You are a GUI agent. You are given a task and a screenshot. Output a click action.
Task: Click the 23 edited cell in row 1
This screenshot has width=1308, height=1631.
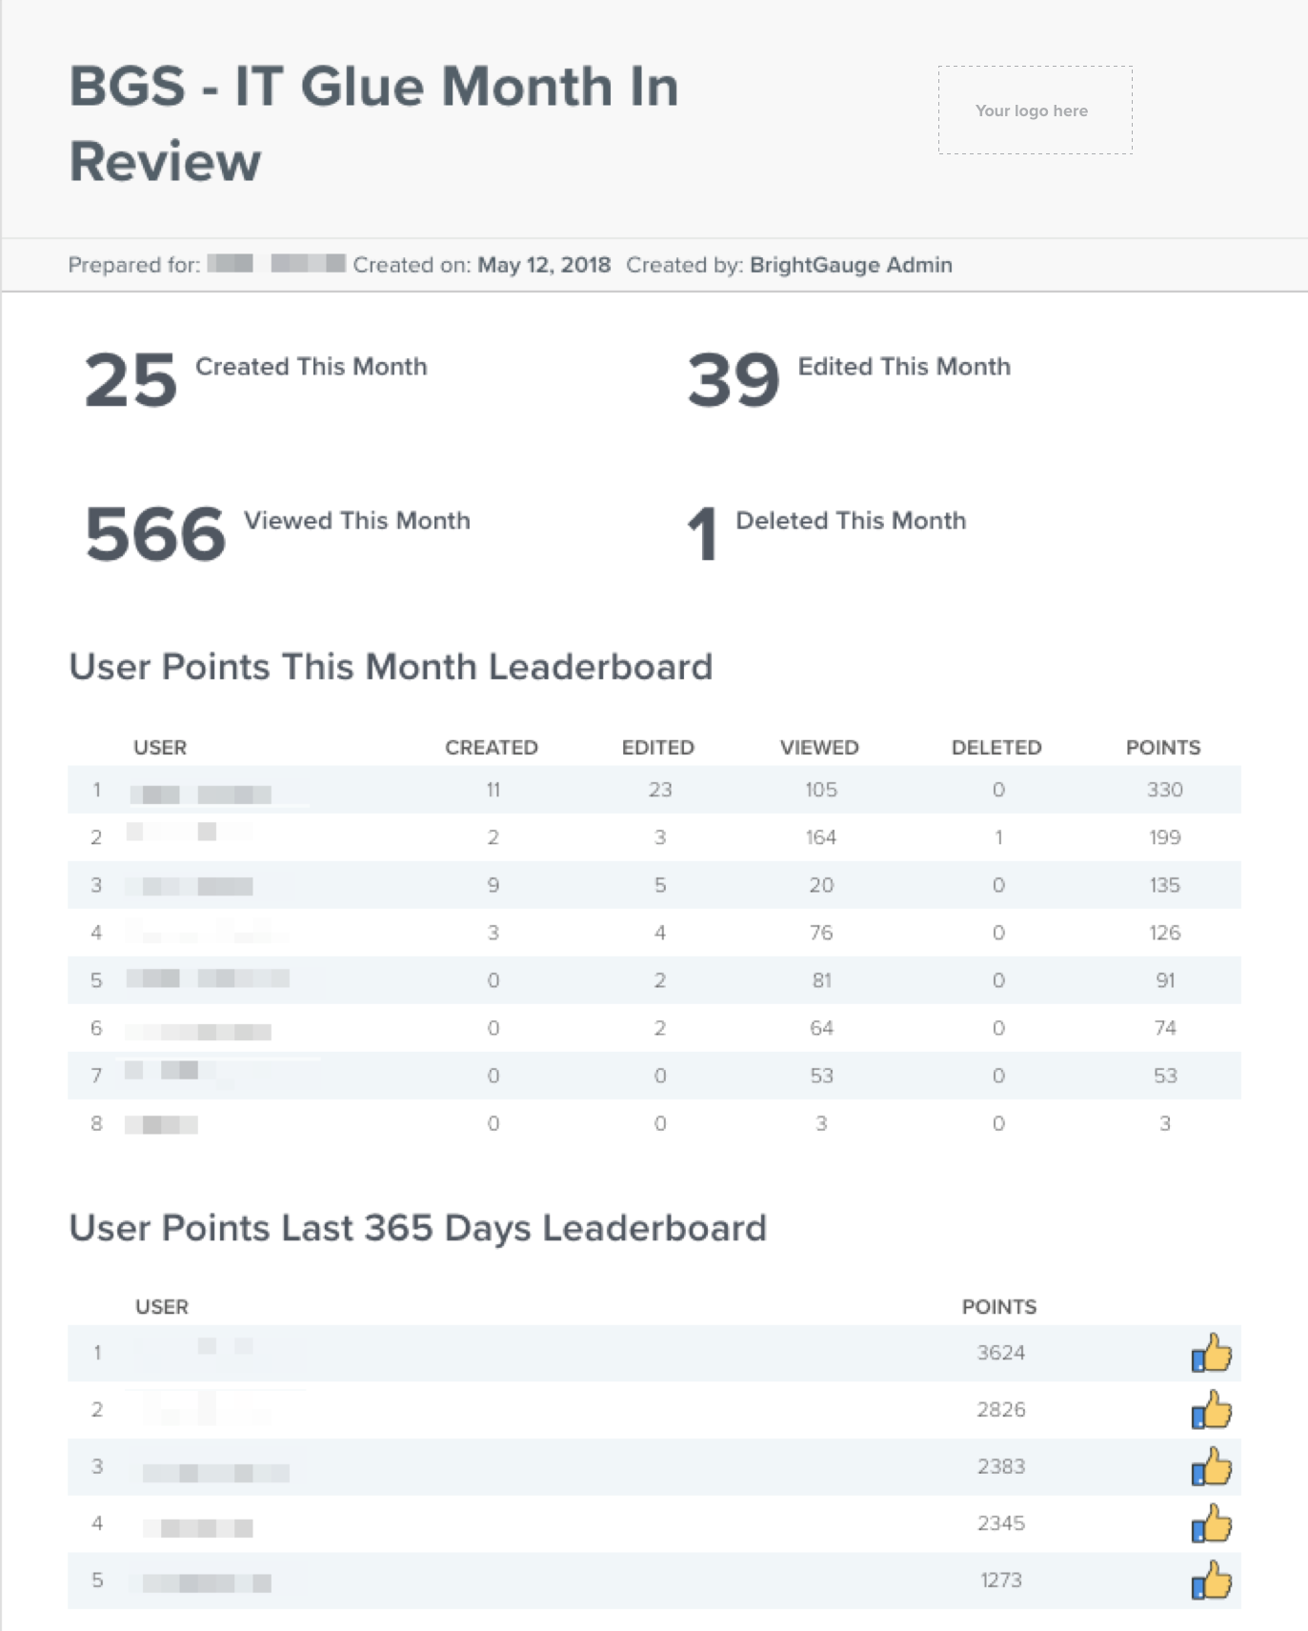coord(660,790)
